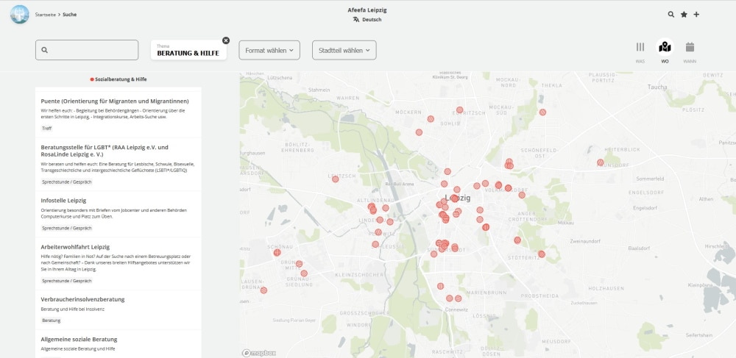736x358 pixels.
Task: Click the Afeefa logo in the header
Action: tap(19, 14)
